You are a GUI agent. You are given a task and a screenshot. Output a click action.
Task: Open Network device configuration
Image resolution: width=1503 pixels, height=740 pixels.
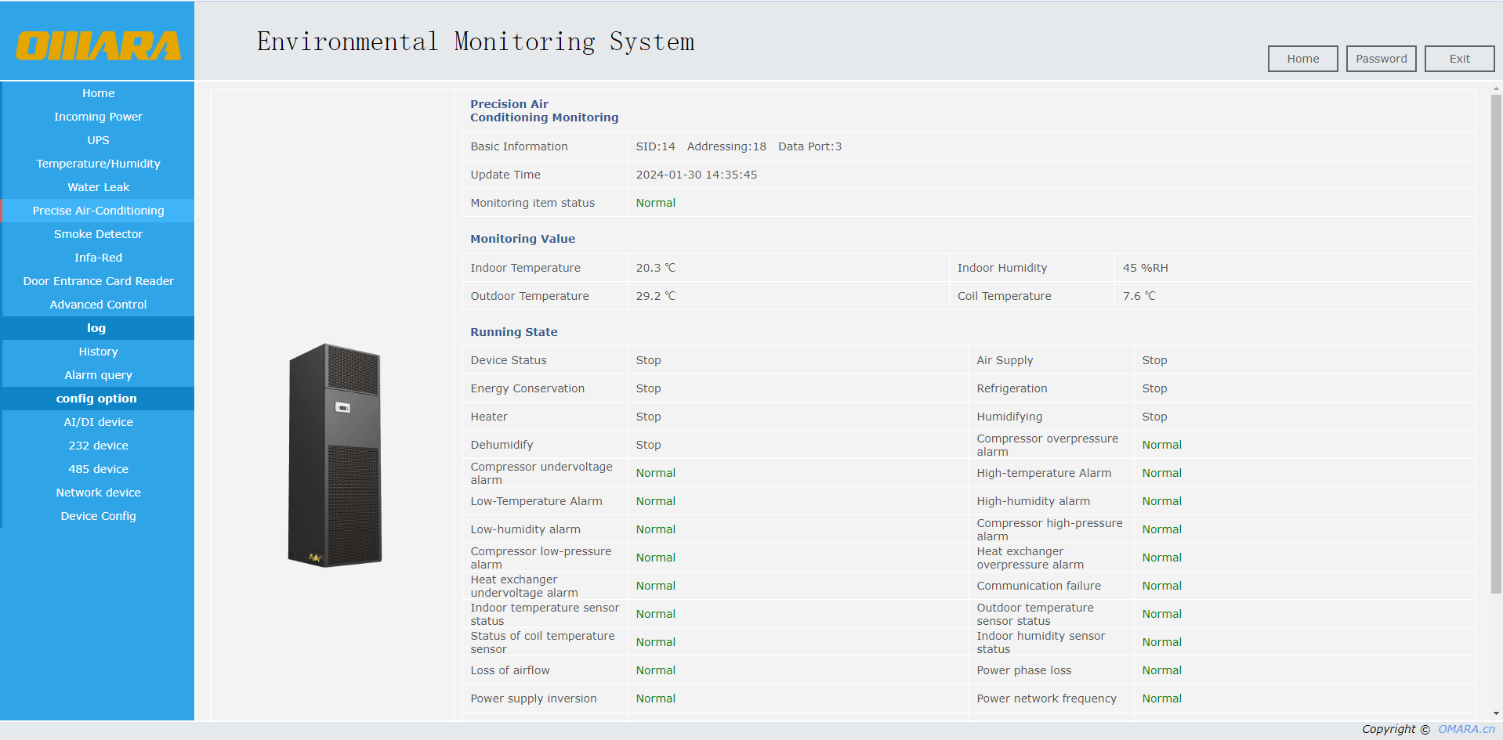pos(98,493)
